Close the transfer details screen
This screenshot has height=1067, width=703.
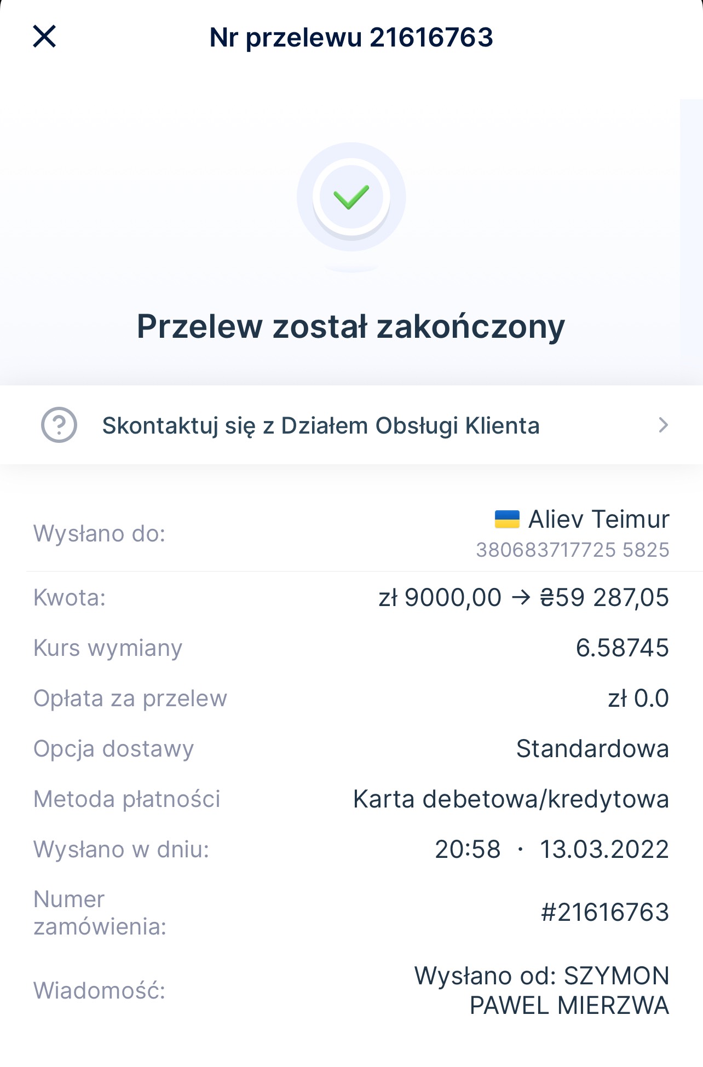click(44, 37)
